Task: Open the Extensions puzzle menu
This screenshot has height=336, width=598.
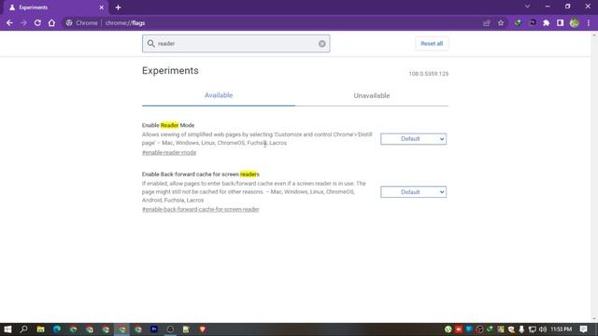Action: click(546, 22)
